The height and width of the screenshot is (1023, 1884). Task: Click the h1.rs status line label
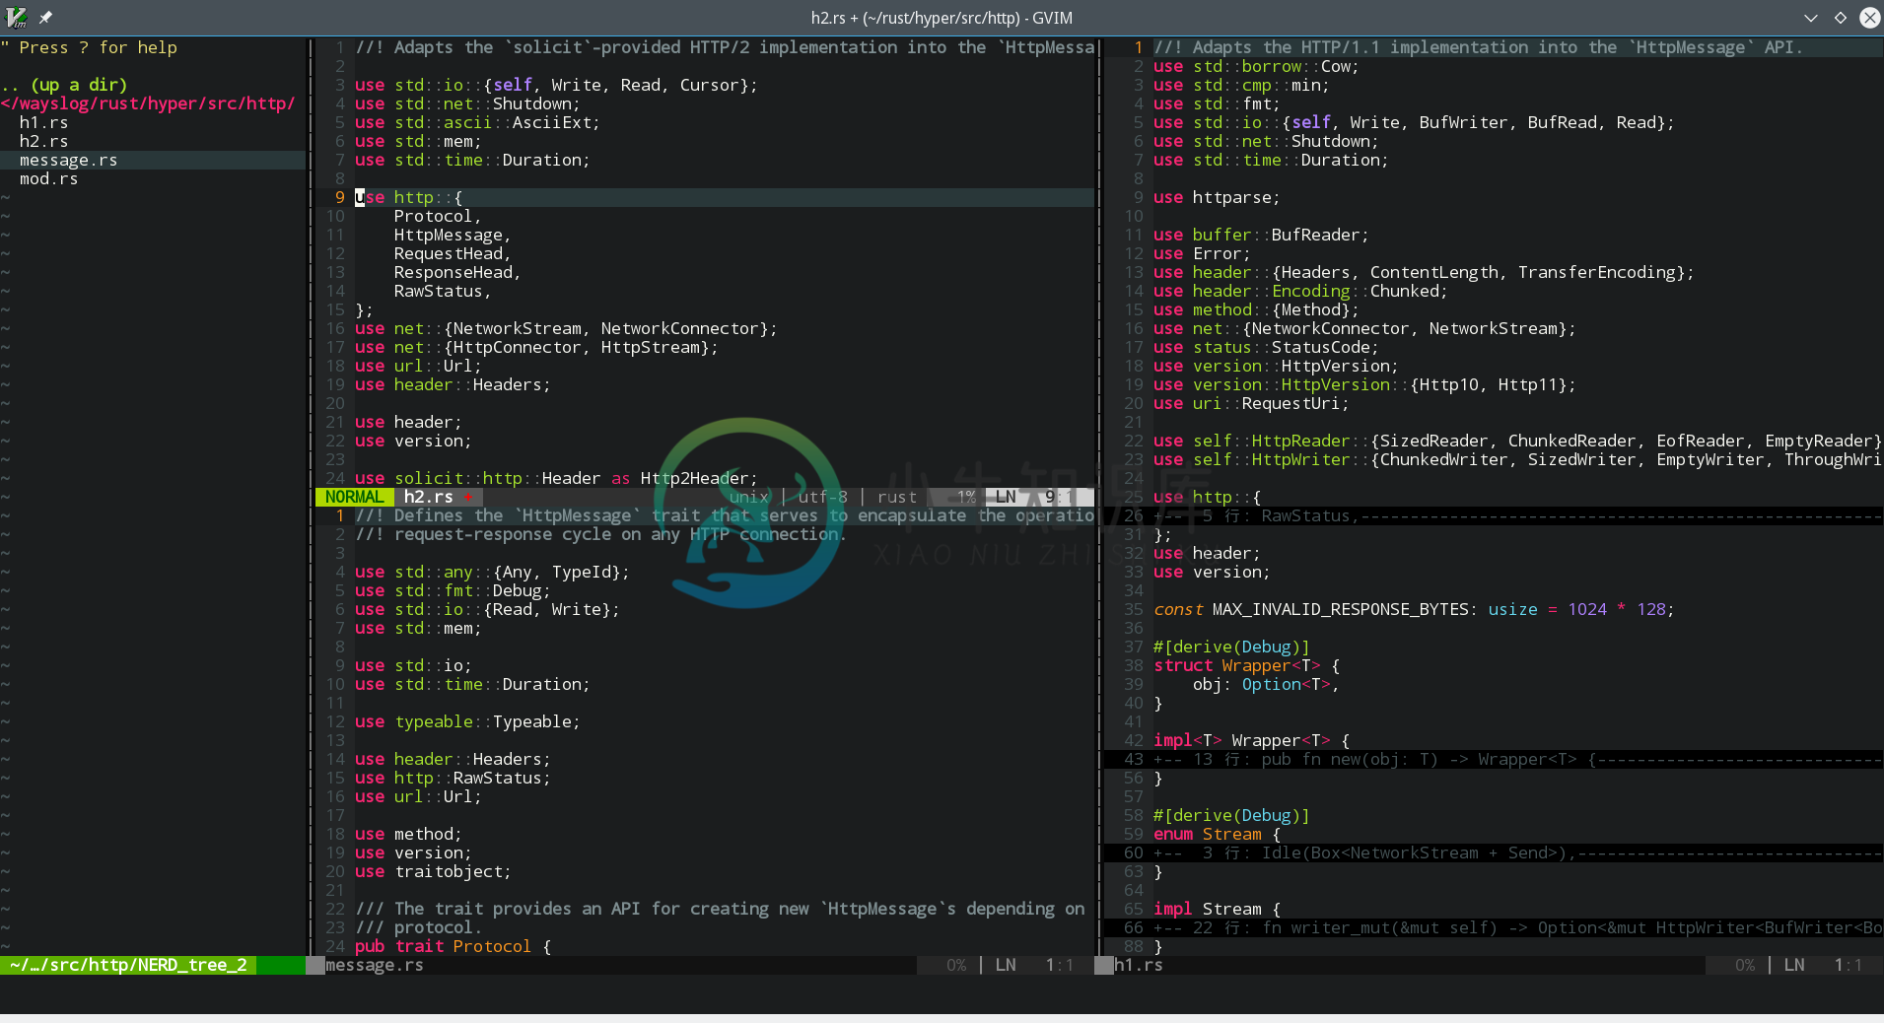[1139, 965]
